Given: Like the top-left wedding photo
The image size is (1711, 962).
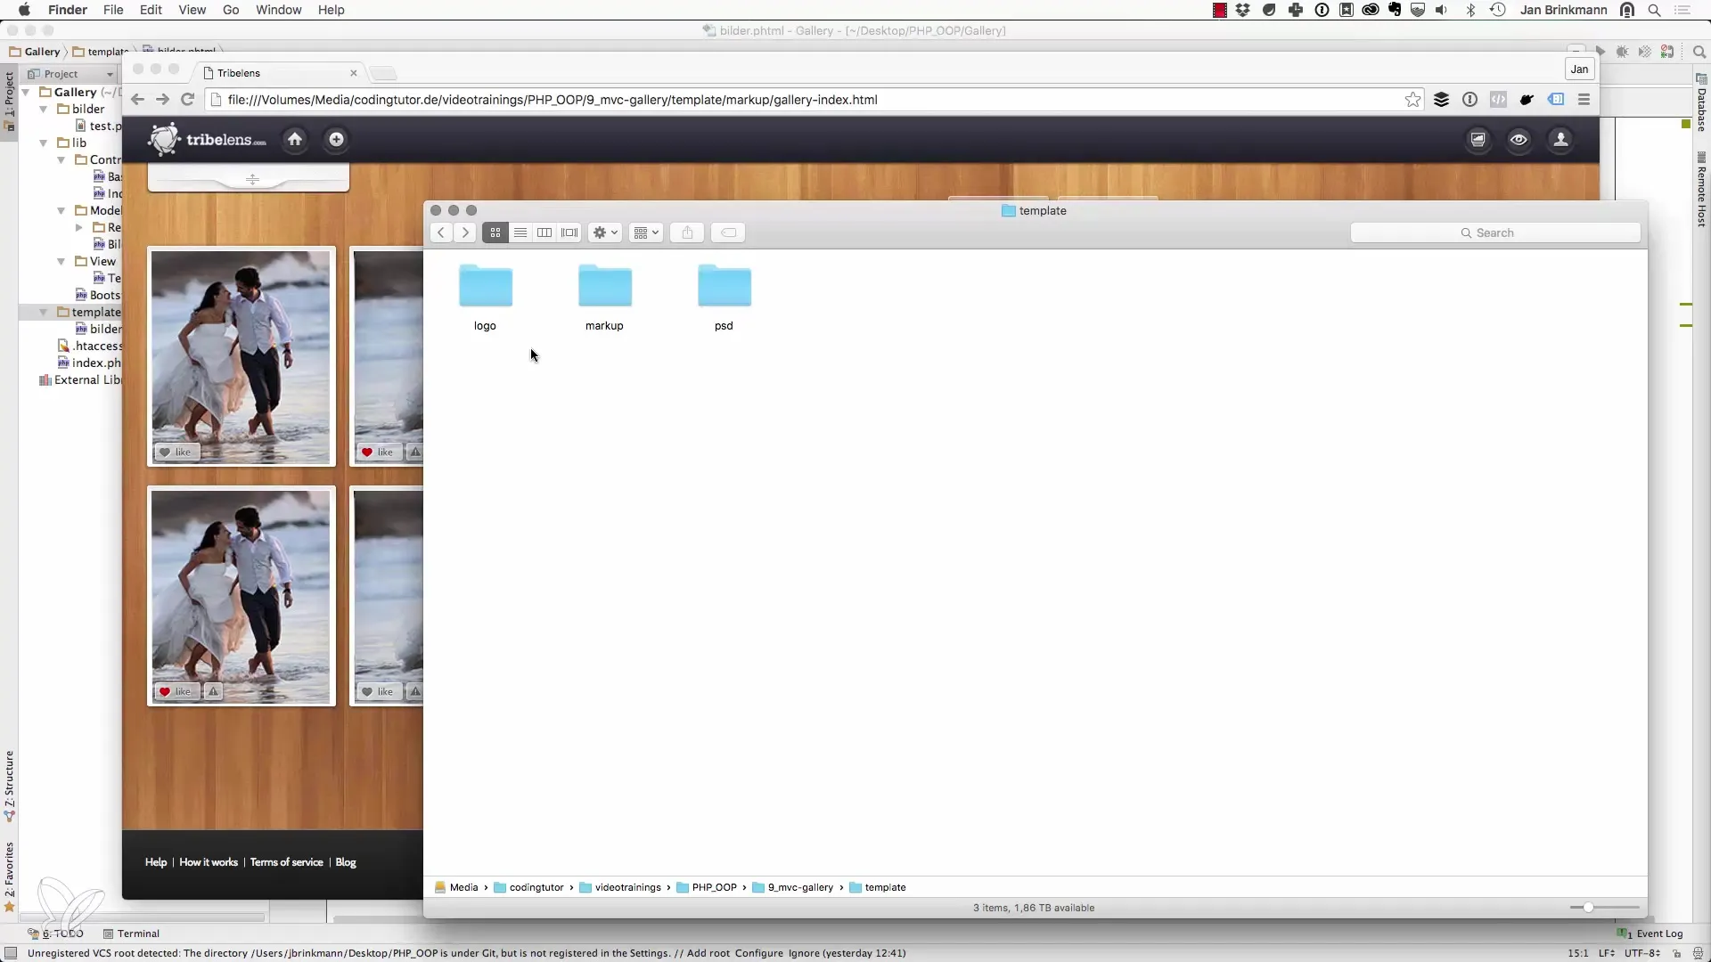Looking at the screenshot, I should coord(176,452).
